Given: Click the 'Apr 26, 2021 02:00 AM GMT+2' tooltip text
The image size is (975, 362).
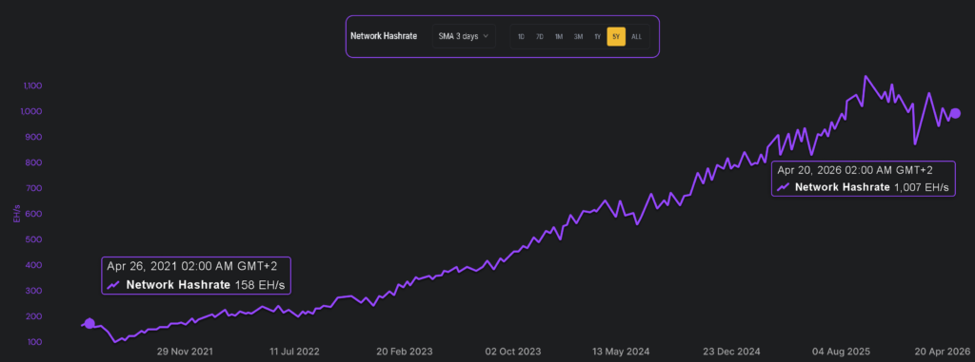Looking at the screenshot, I should (x=192, y=266).
